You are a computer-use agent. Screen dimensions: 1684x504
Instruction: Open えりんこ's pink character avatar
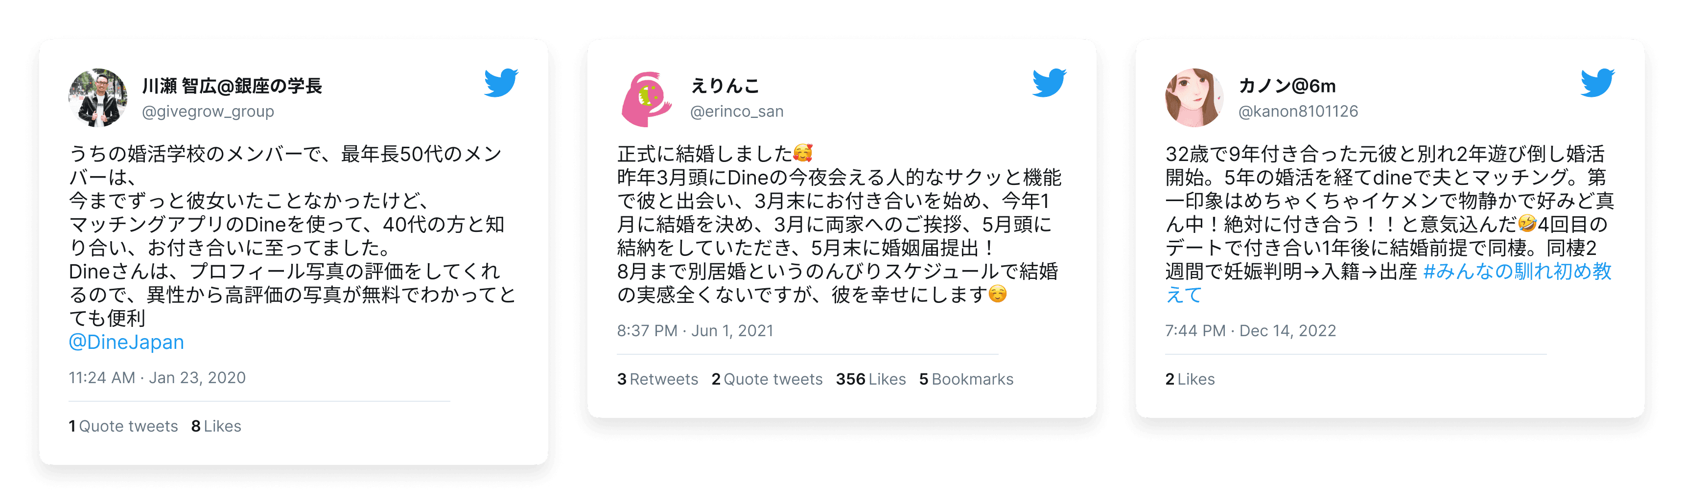coord(647,97)
